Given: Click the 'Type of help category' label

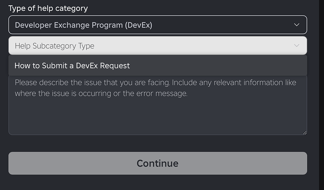Looking at the screenshot, I should [48, 8].
